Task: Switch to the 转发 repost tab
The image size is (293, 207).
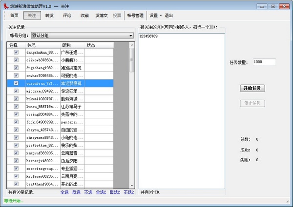Action: [49, 16]
